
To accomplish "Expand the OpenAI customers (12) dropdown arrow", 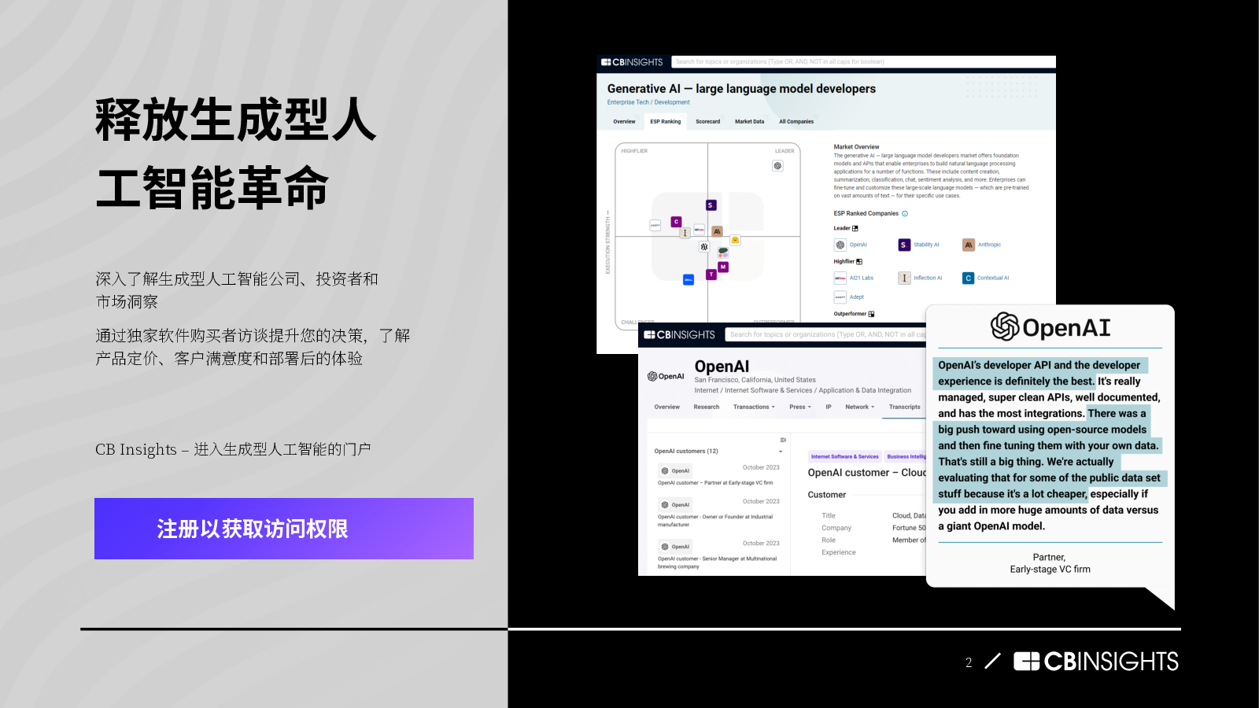I will click(781, 452).
